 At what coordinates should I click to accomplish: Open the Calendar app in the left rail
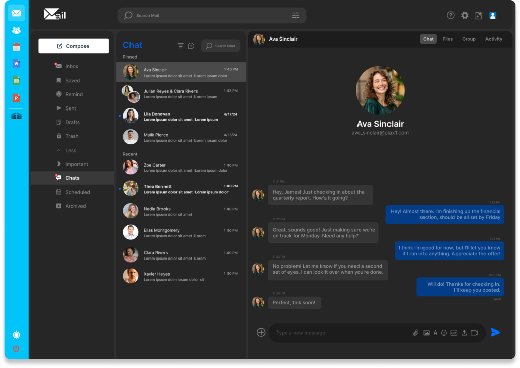tap(16, 47)
